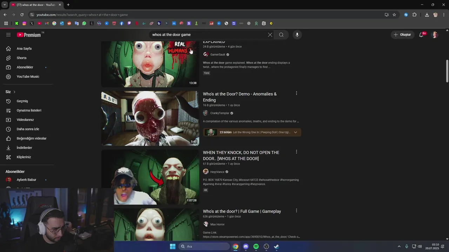
Task: Start voice search with the microphone
Action: pyautogui.click(x=297, y=35)
